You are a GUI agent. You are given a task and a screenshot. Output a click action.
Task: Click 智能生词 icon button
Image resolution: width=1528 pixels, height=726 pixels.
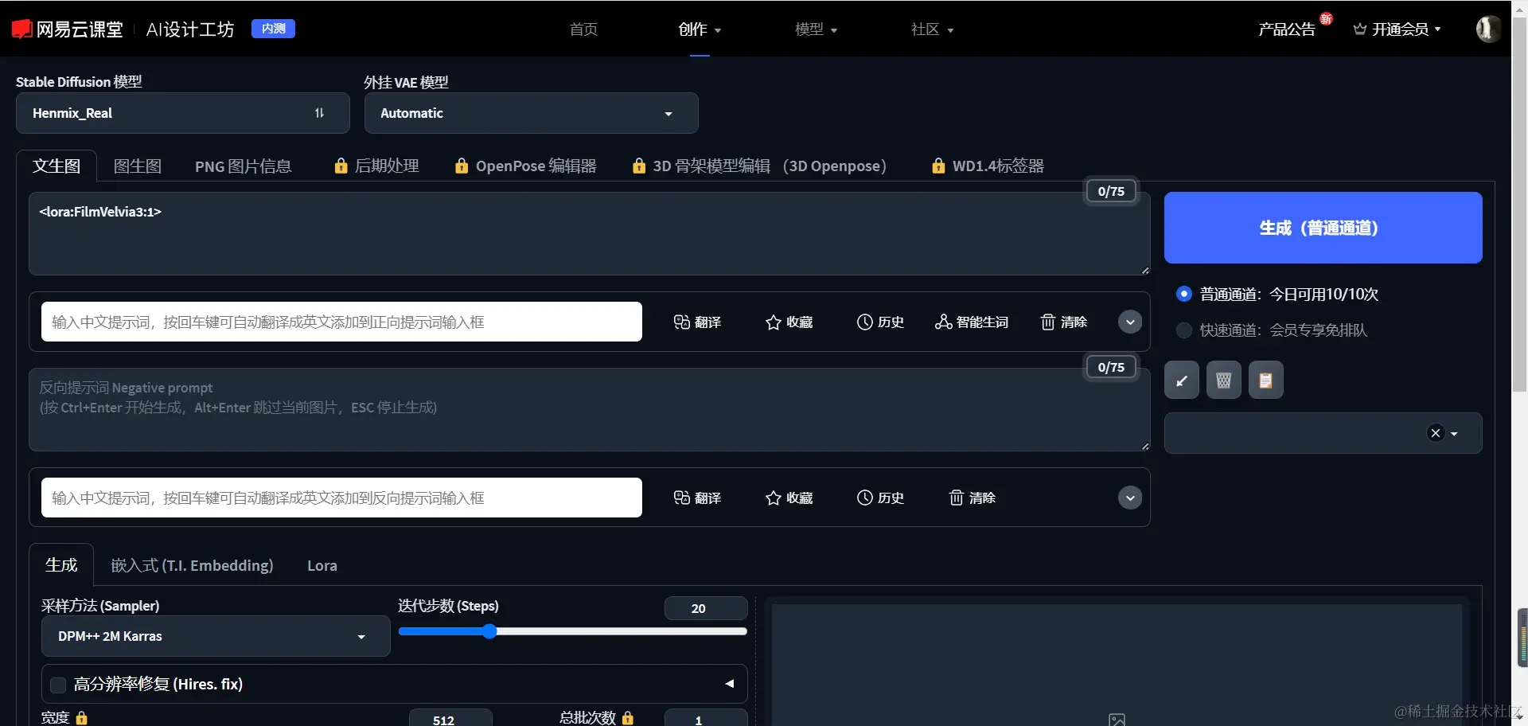(972, 322)
